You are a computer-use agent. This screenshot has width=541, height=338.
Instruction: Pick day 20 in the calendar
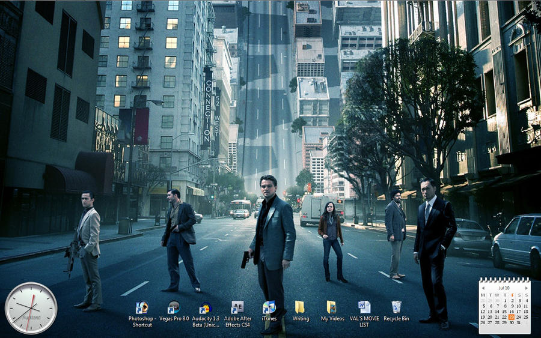click(491, 318)
